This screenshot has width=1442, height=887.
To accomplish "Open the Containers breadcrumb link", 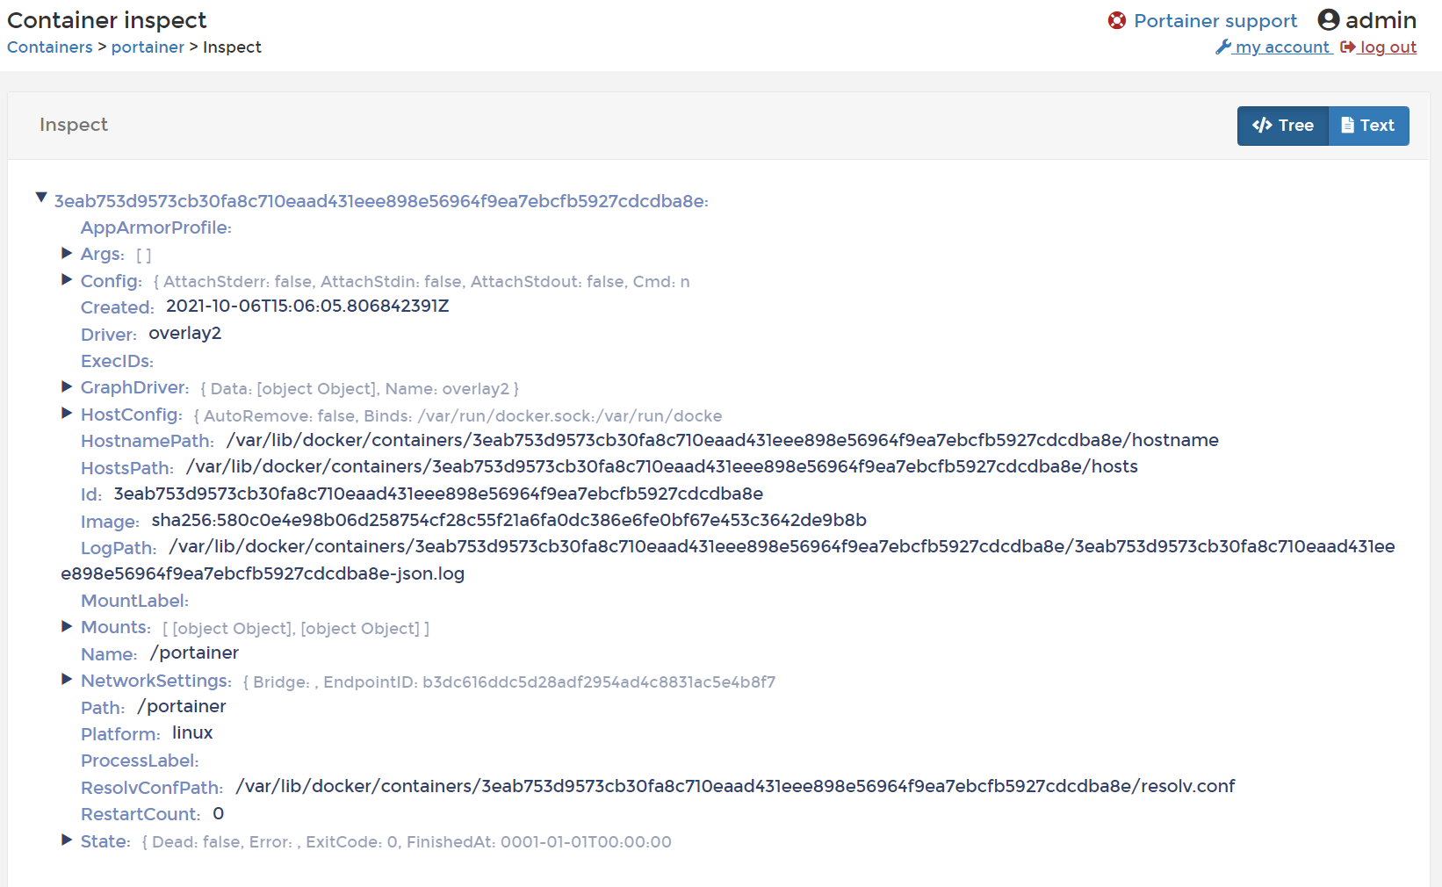I will (x=50, y=47).
